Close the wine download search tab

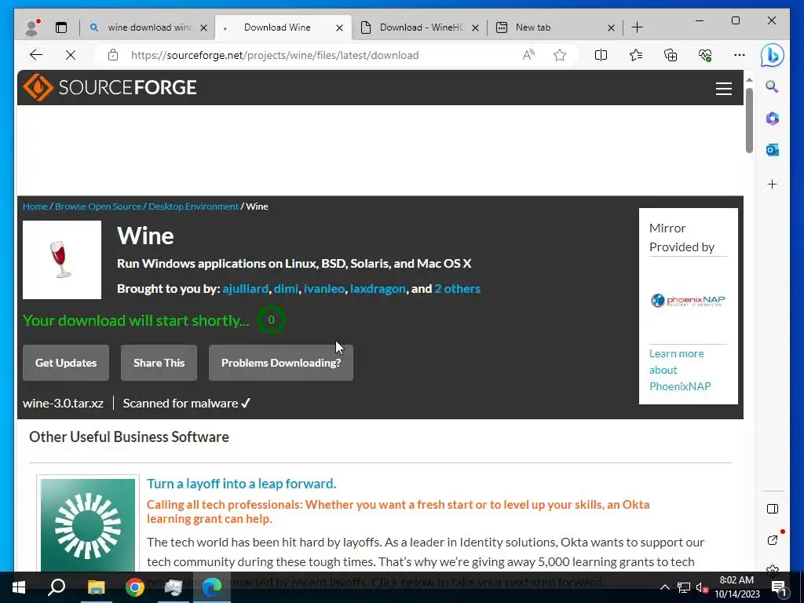pyautogui.click(x=203, y=27)
